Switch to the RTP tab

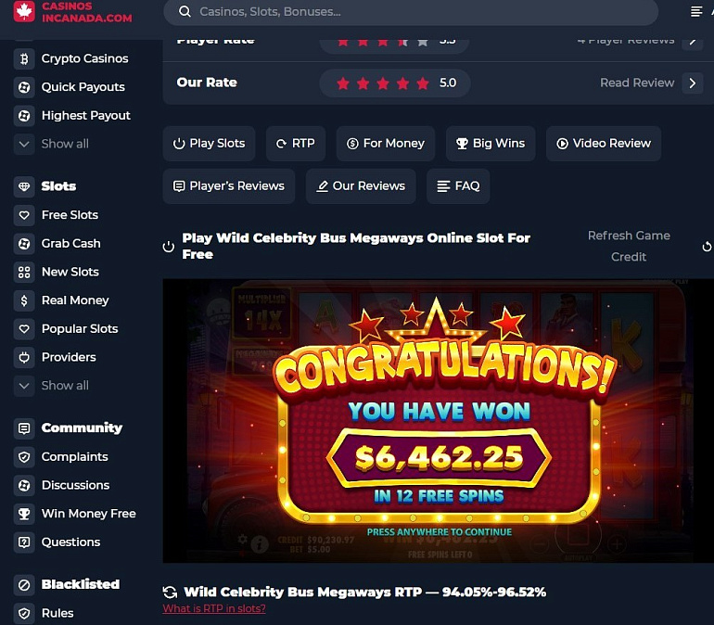296,144
